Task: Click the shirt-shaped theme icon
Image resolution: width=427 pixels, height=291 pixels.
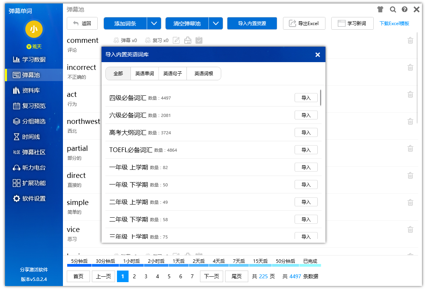Action: tap(381, 10)
